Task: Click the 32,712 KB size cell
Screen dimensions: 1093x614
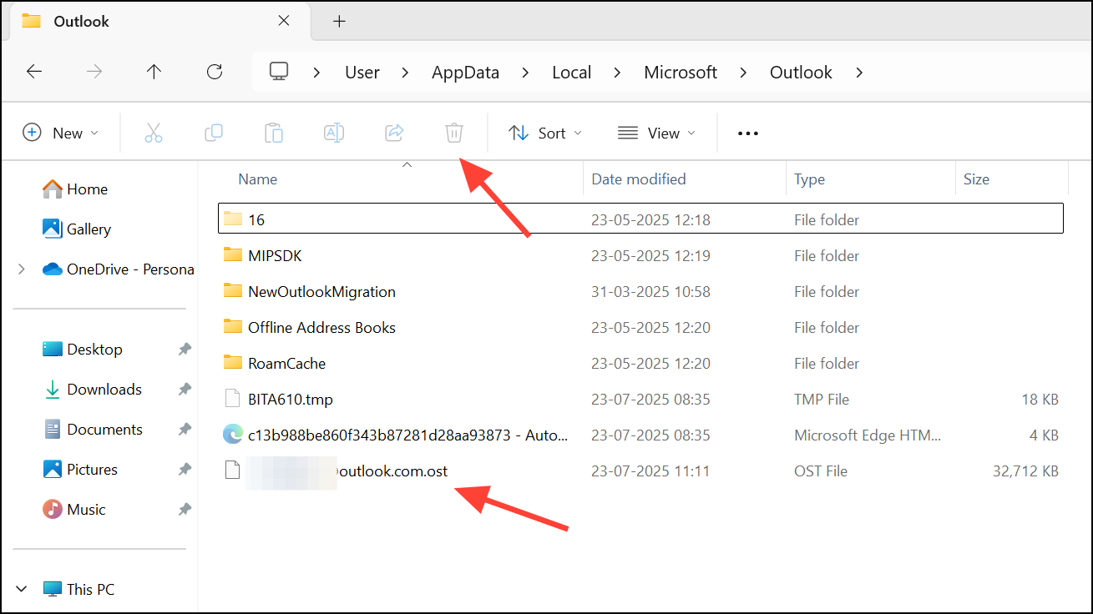Action: (x=1025, y=471)
